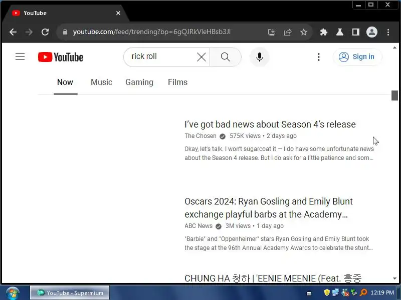401x300 pixels.
Task: Reload the current page
Action: 45,32
